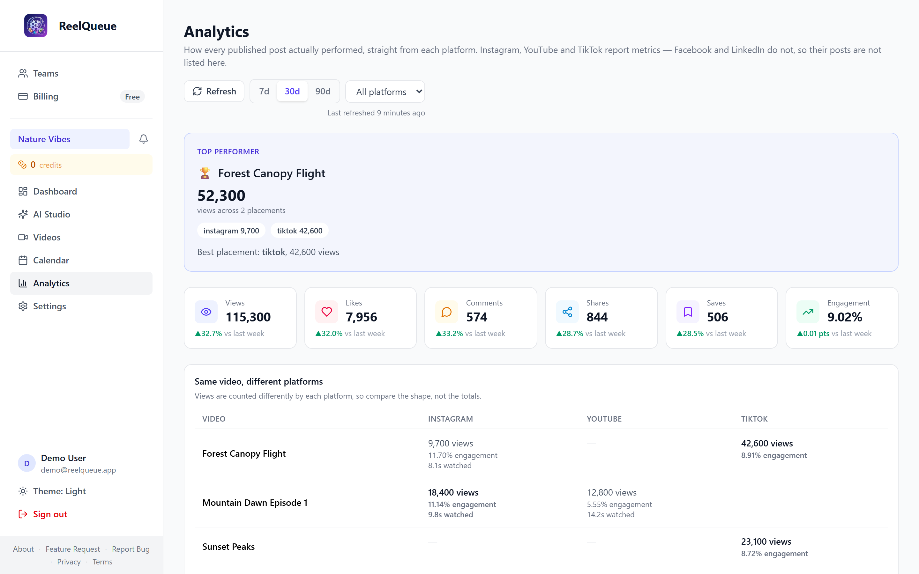Open the Feature Request link
Viewport: 919px width, 574px height.
tap(72, 549)
